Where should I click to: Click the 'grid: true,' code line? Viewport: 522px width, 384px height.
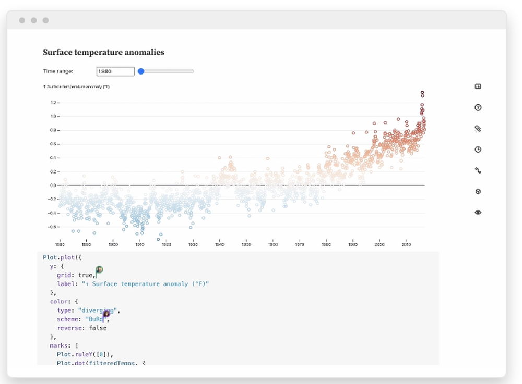pos(76,275)
